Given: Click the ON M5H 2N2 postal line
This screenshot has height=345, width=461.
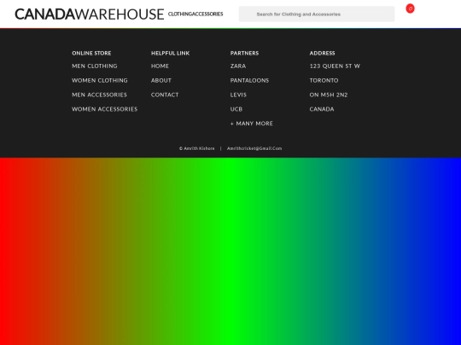Looking at the screenshot, I should coord(329,95).
